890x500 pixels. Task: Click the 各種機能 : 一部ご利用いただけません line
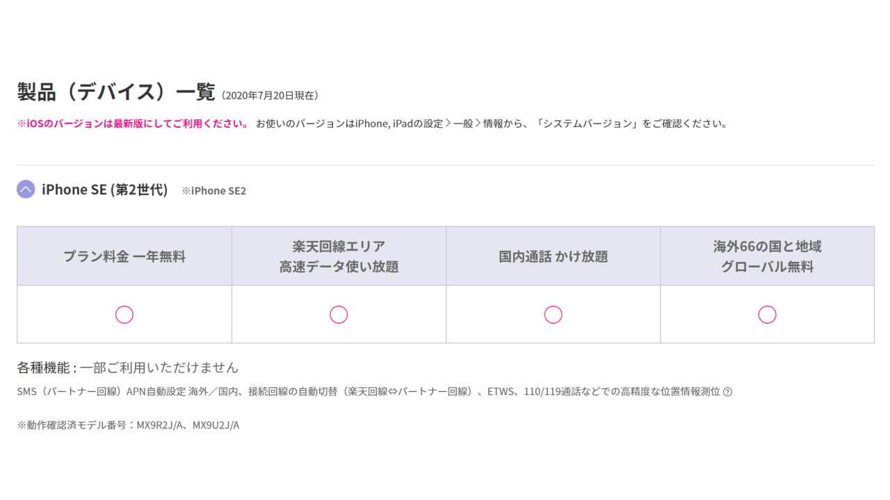(x=127, y=367)
